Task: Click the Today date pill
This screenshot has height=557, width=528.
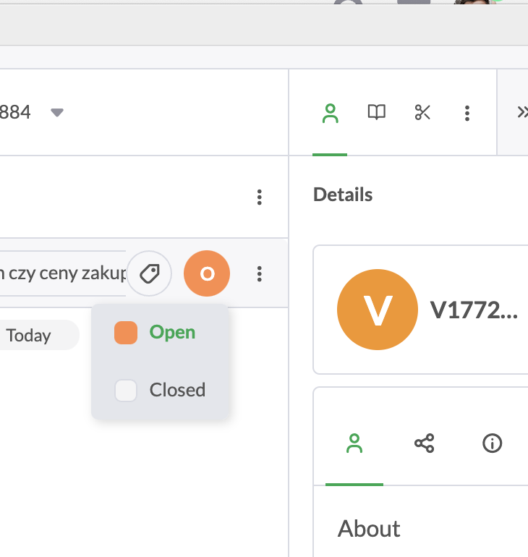Action: [x=33, y=336]
